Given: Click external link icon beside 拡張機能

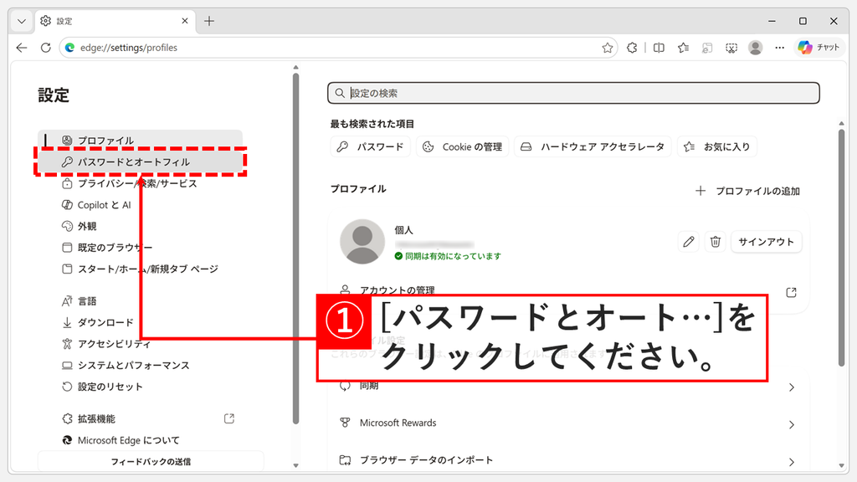Looking at the screenshot, I should 229,418.
